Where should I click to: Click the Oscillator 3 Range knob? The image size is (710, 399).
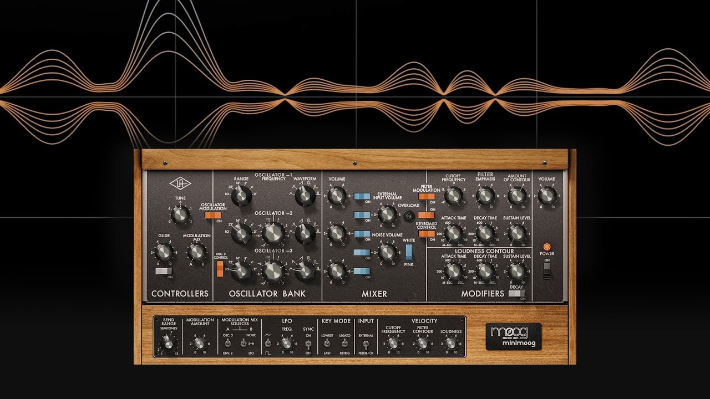tap(241, 271)
